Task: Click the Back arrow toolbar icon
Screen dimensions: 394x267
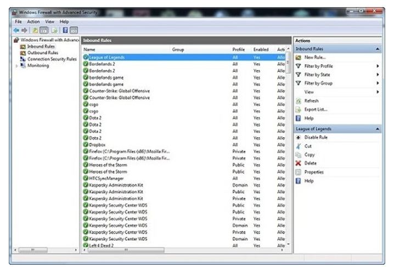Action: [16, 30]
